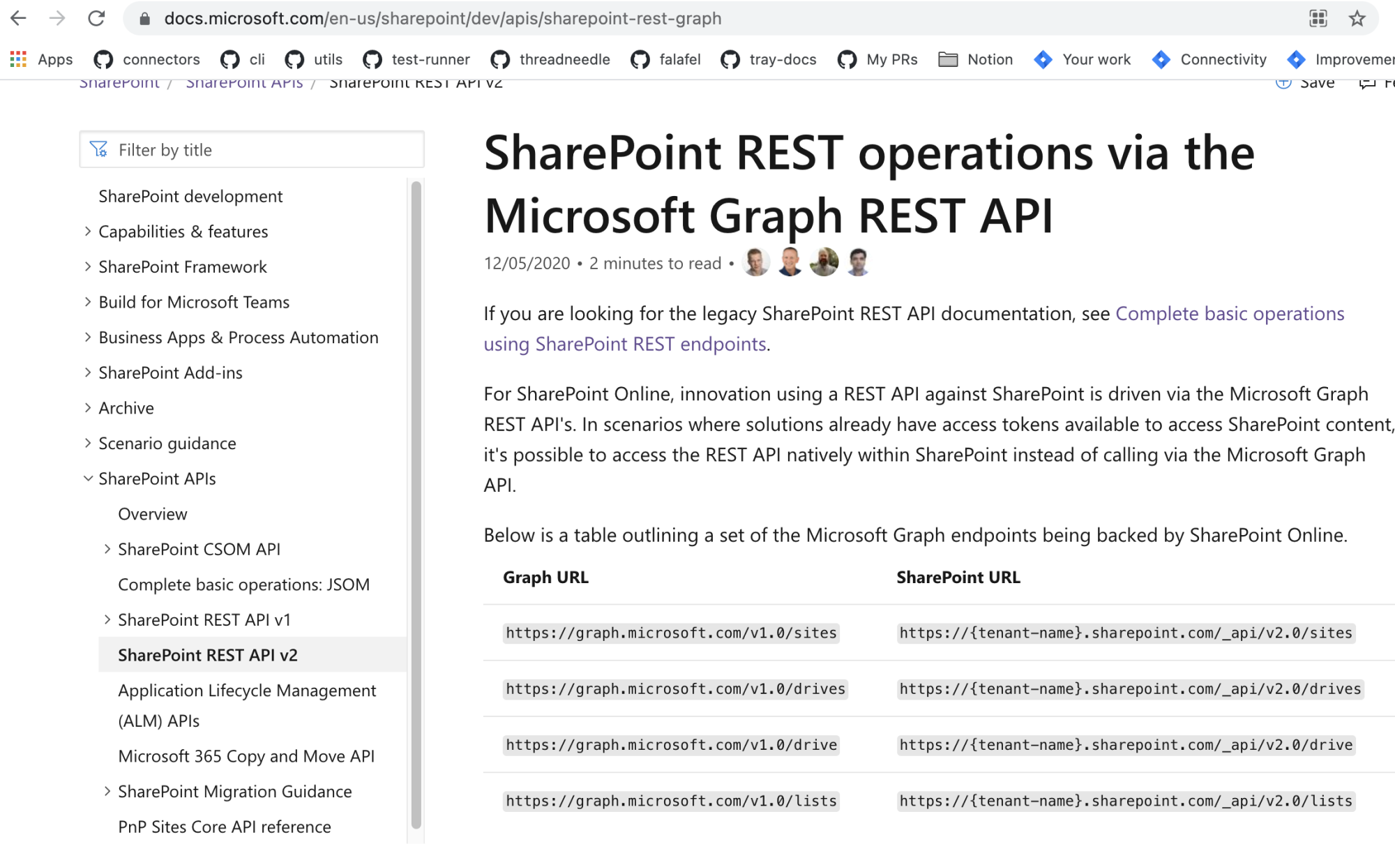This screenshot has width=1395, height=844.
Task: Select SharePoint REST API v1 in sidebar
Action: (x=205, y=619)
